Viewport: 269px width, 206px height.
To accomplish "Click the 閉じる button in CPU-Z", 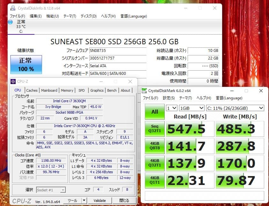I will pos(124,200).
